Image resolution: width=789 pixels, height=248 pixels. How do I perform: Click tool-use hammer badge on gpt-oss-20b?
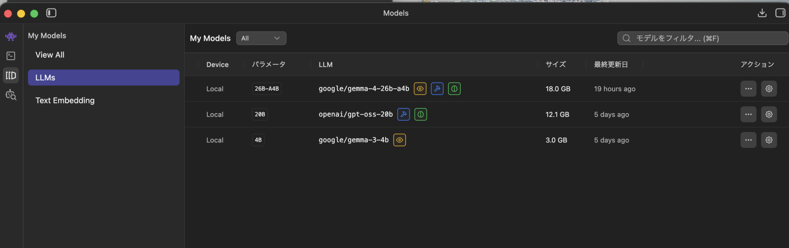(x=403, y=114)
